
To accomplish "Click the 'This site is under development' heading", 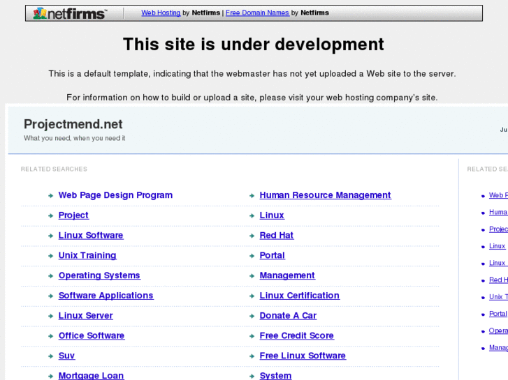I will (254, 45).
